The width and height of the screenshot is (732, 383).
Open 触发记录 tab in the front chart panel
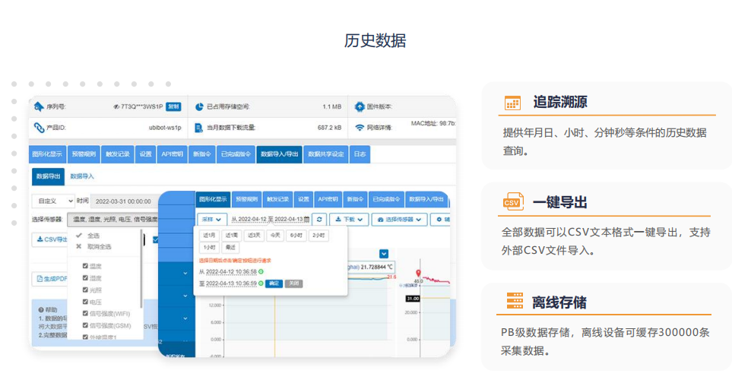click(277, 199)
